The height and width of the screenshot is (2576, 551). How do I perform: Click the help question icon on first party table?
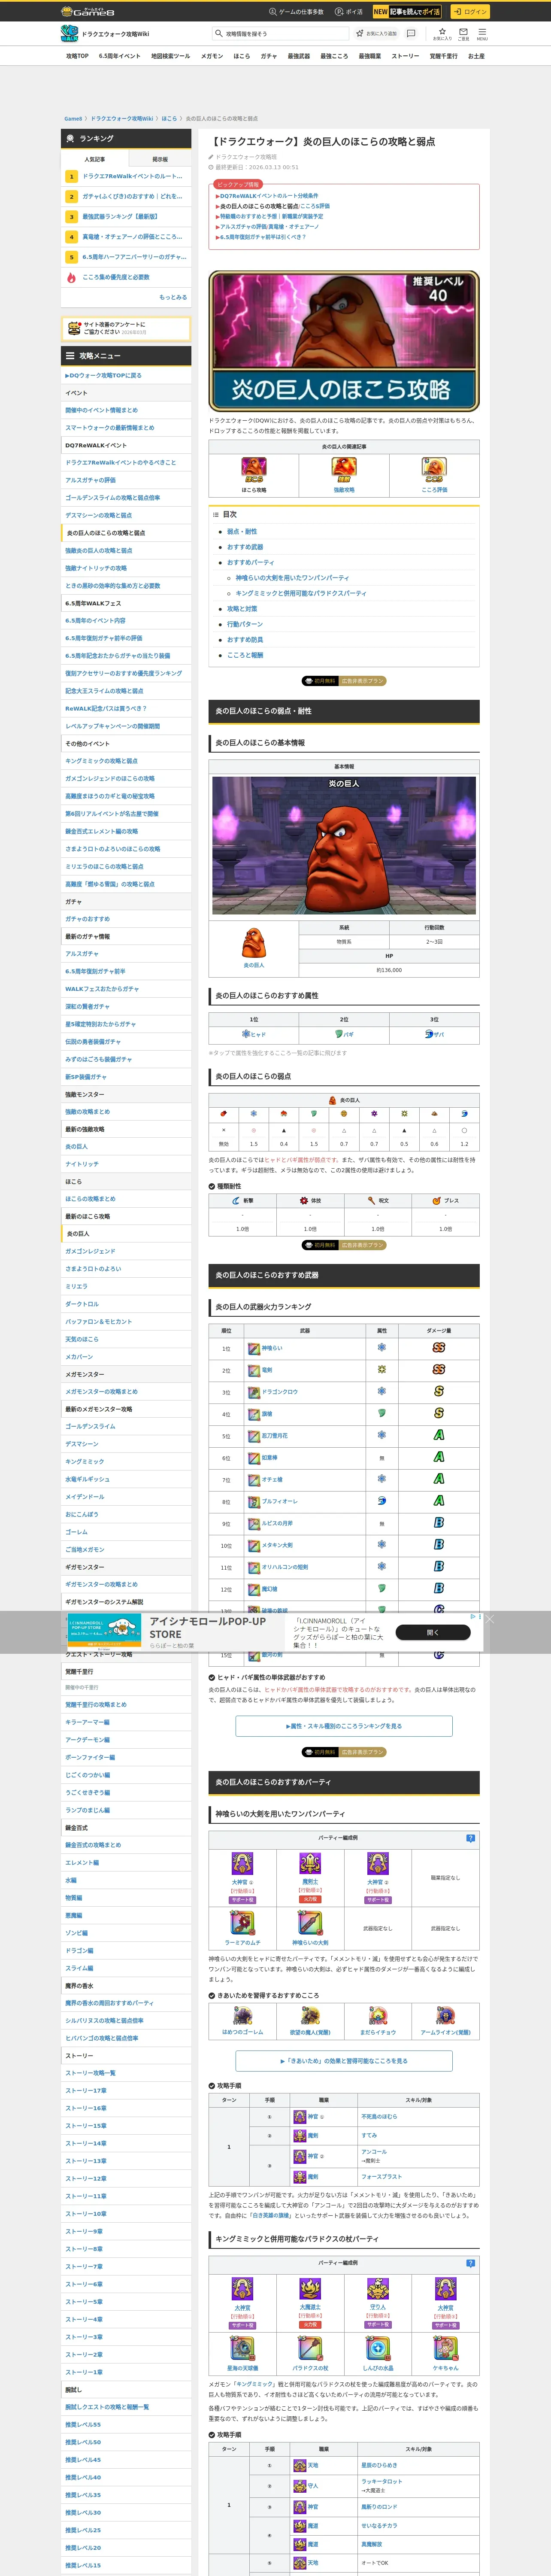point(471,1838)
